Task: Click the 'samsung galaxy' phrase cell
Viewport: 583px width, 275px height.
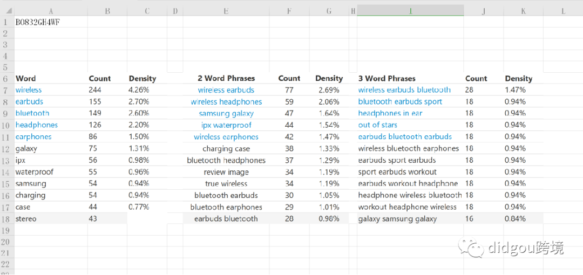Action: tap(226, 113)
